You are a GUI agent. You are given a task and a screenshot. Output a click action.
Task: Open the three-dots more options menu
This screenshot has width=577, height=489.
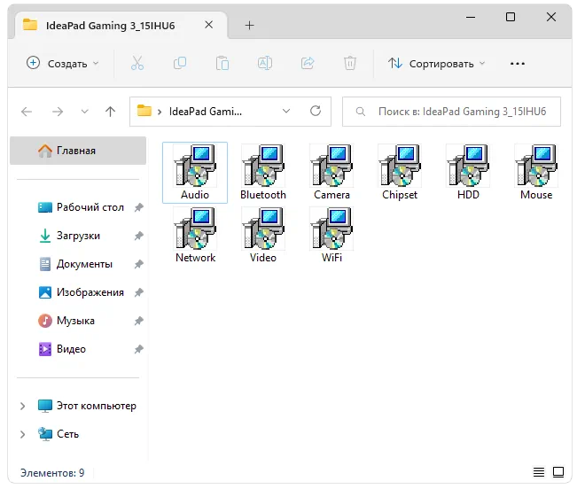[x=518, y=64]
